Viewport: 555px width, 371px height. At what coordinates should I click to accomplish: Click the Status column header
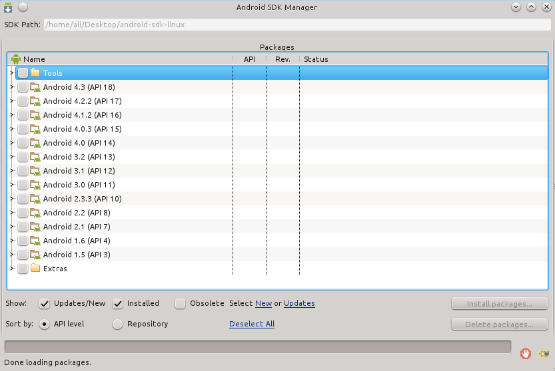click(x=424, y=59)
